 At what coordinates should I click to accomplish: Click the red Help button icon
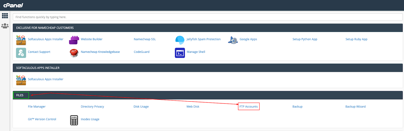click(74, 53)
